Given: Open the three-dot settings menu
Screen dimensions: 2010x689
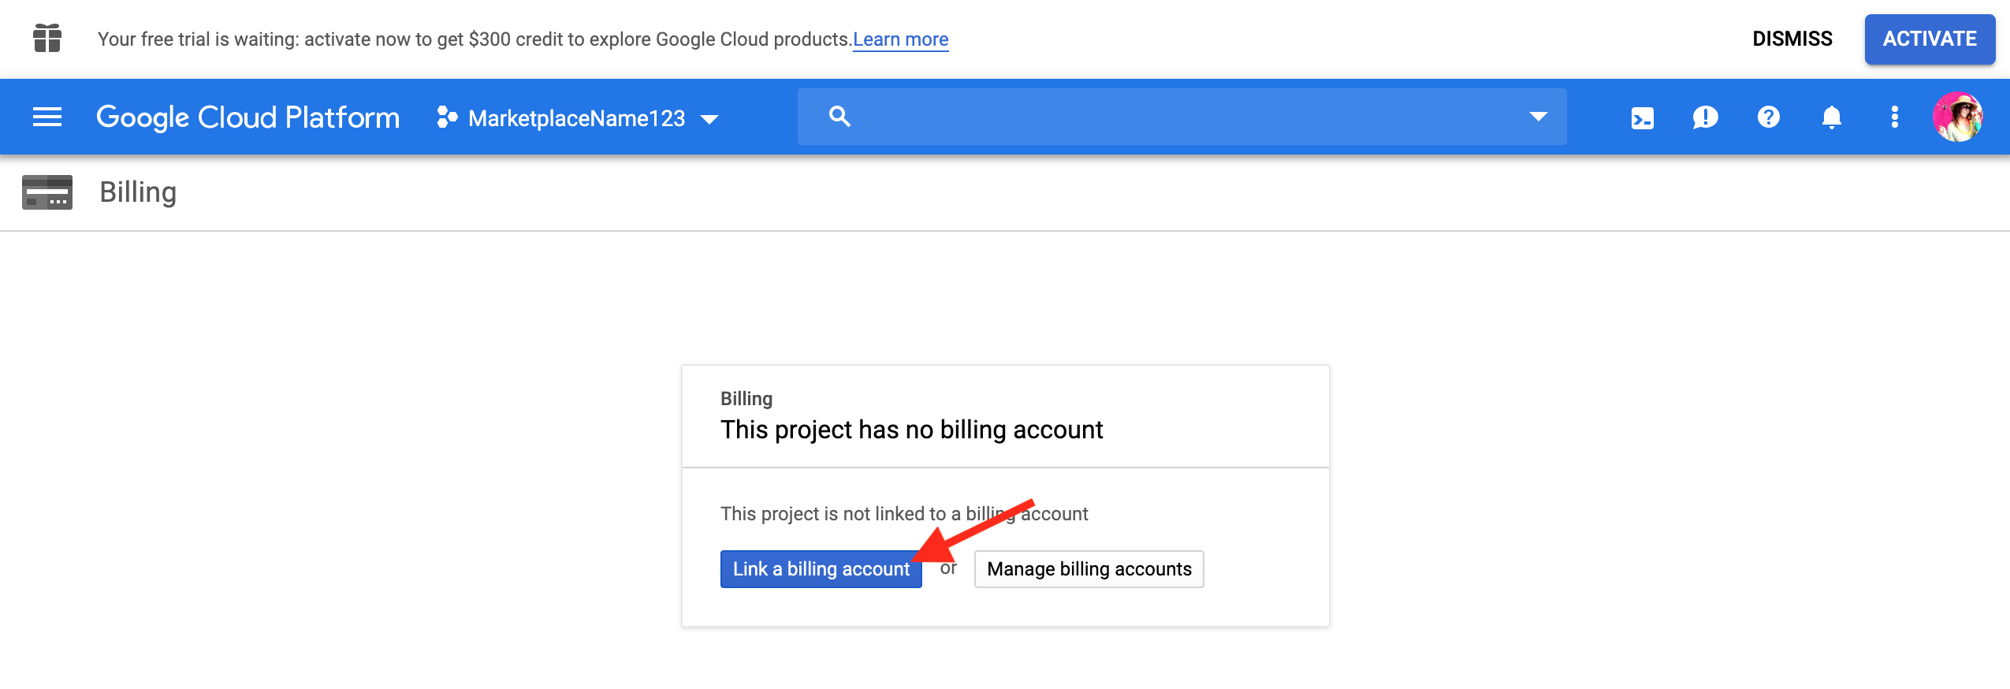Looking at the screenshot, I should click(x=1894, y=117).
